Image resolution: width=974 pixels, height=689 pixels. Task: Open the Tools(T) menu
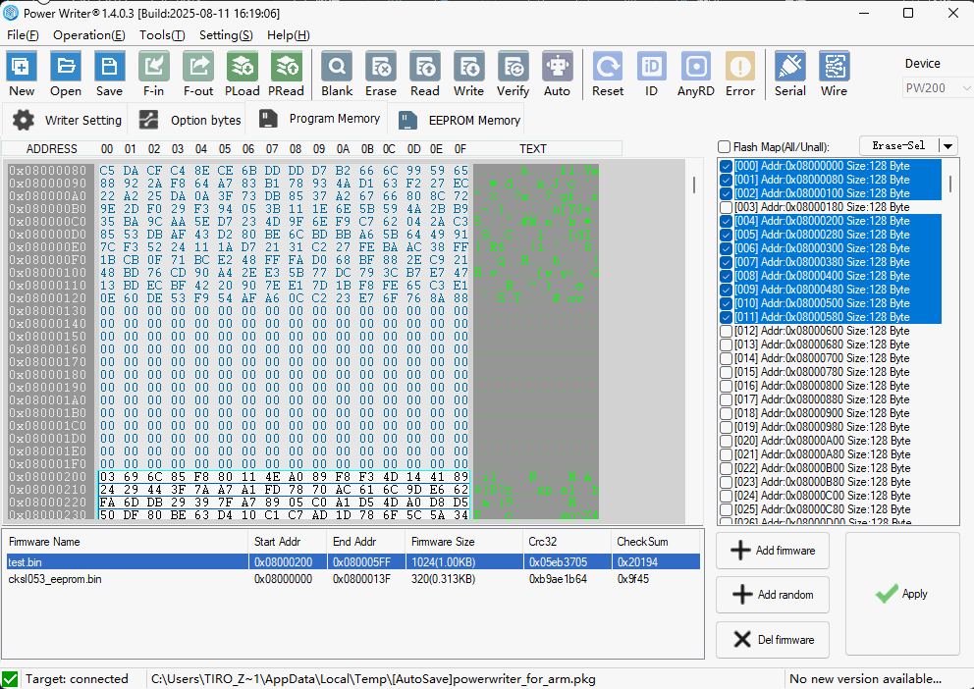point(162,35)
